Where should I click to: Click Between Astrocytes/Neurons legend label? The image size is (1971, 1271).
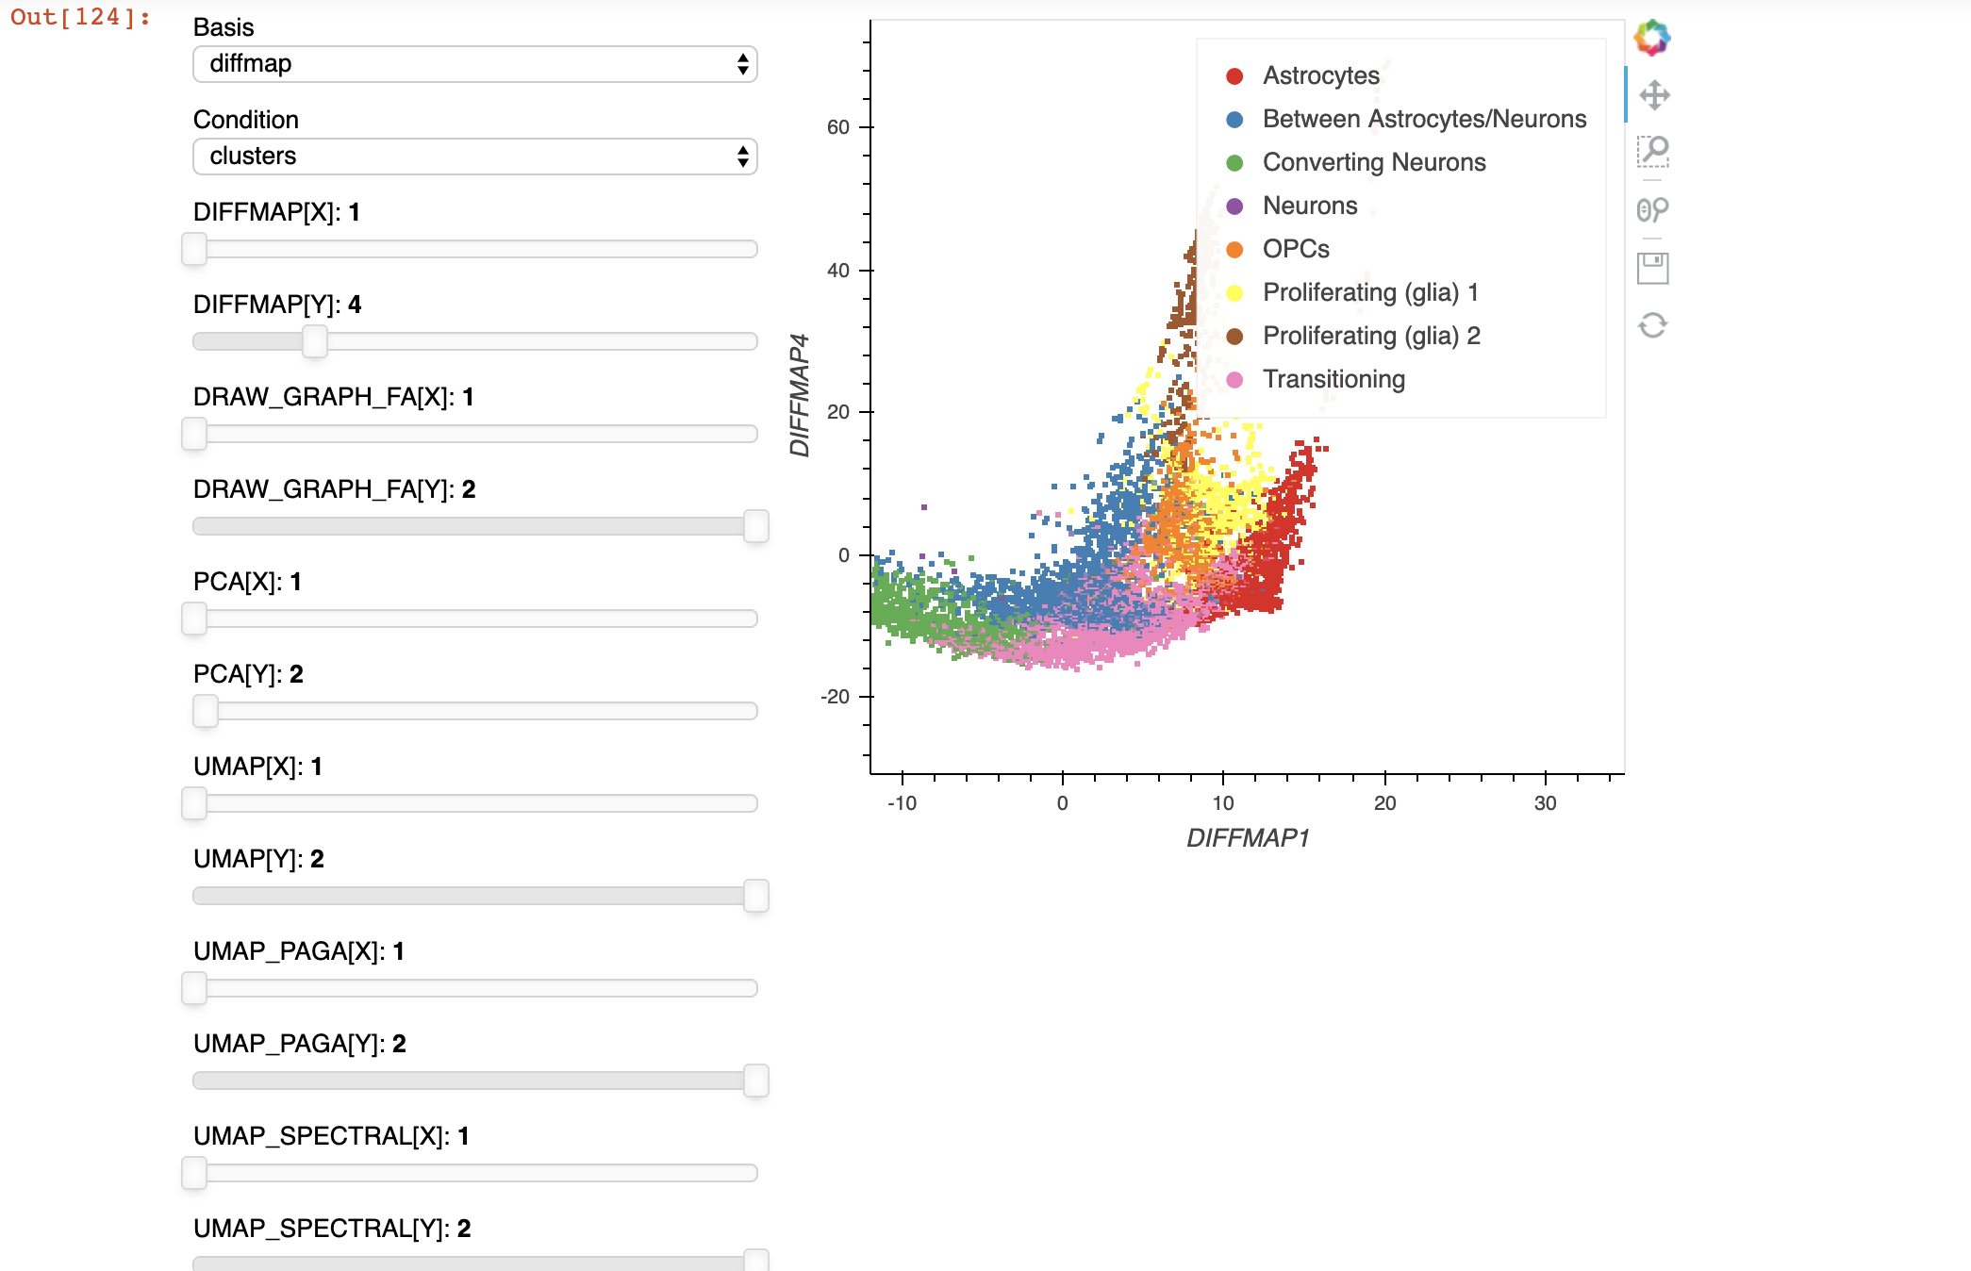click(x=1424, y=119)
